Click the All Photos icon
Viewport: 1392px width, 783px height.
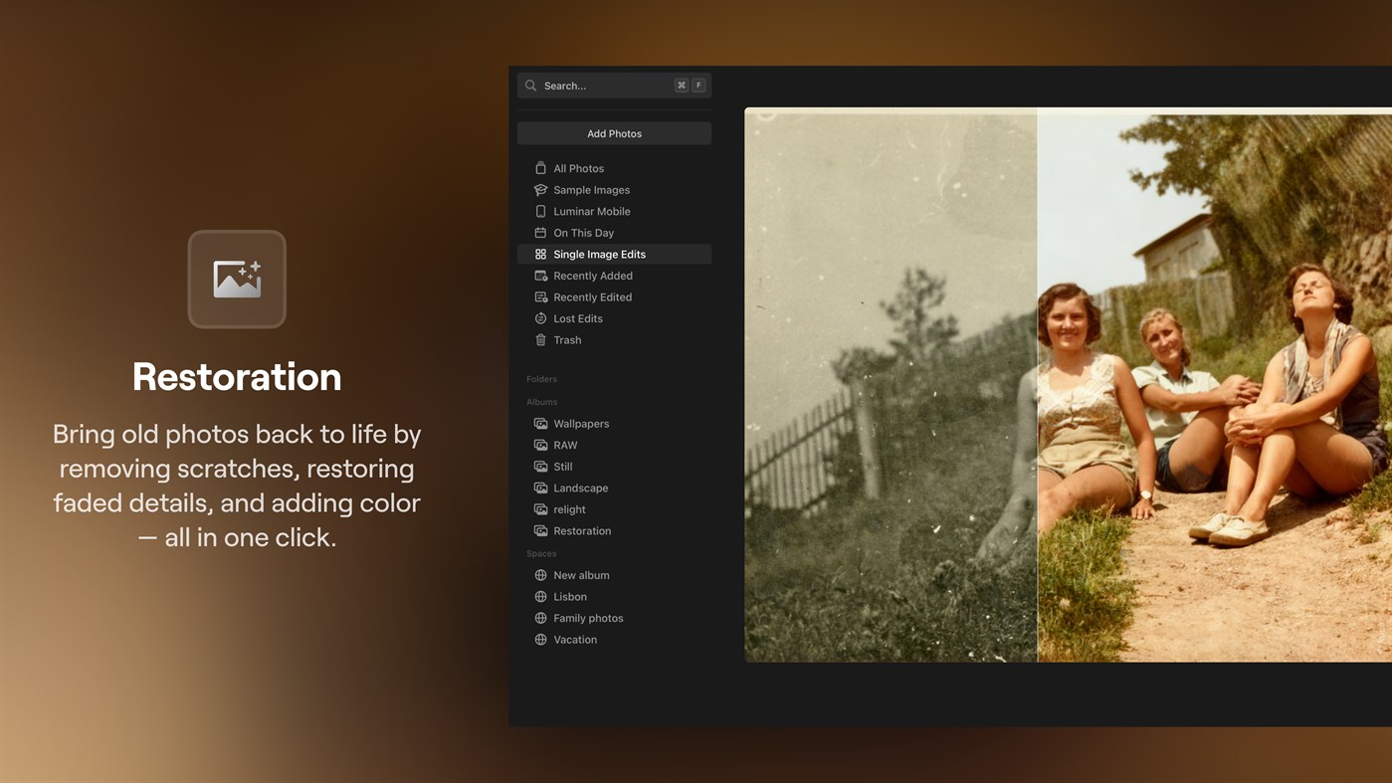pyautogui.click(x=540, y=168)
